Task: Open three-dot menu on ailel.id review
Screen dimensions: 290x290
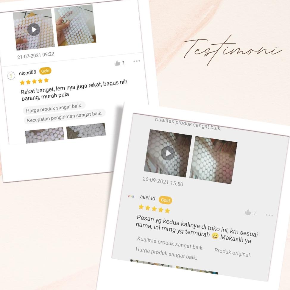Action: pyautogui.click(x=269, y=215)
